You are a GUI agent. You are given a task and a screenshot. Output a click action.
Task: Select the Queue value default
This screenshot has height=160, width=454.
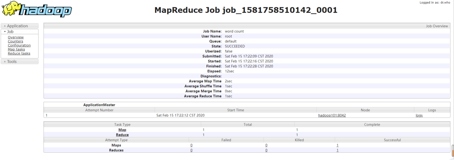click(231, 41)
